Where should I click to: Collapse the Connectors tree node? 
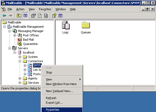pyautogui.click(x=20, y=61)
